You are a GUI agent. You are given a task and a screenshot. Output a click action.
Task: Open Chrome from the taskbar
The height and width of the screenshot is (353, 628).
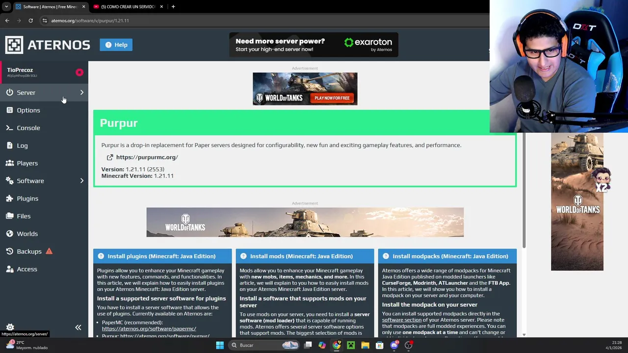coord(337,345)
